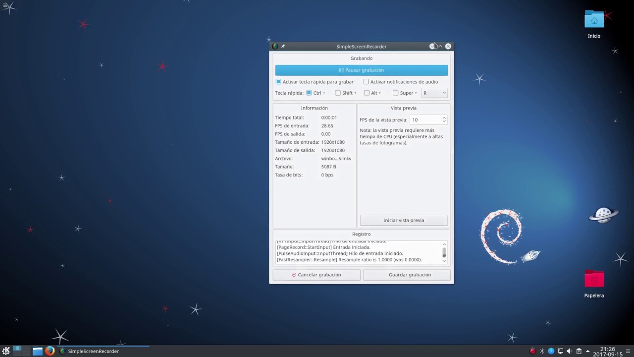Select SimpleScreenRecorder taskbar entry
The width and height of the screenshot is (634, 357).
point(103,351)
